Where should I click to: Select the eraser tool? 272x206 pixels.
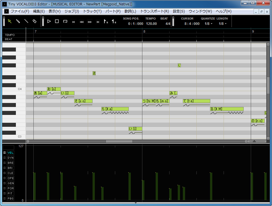pos(35,21)
